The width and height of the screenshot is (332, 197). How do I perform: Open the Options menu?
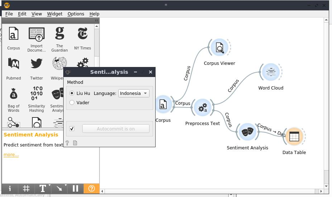coord(76,14)
